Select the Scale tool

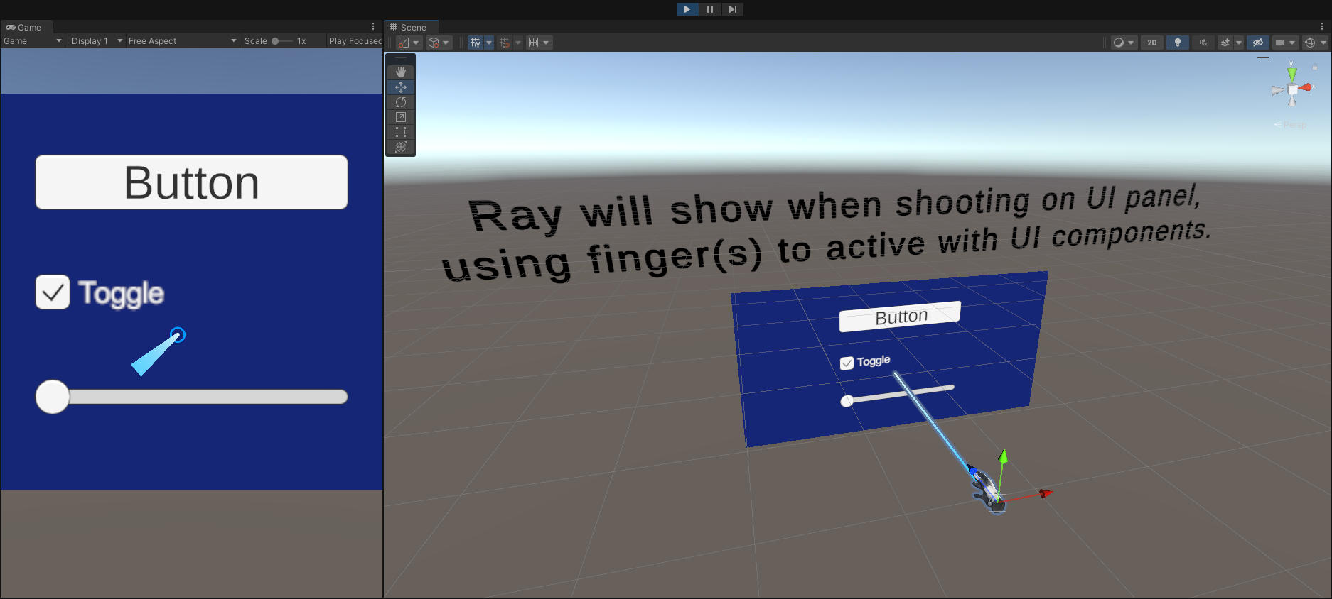click(401, 117)
